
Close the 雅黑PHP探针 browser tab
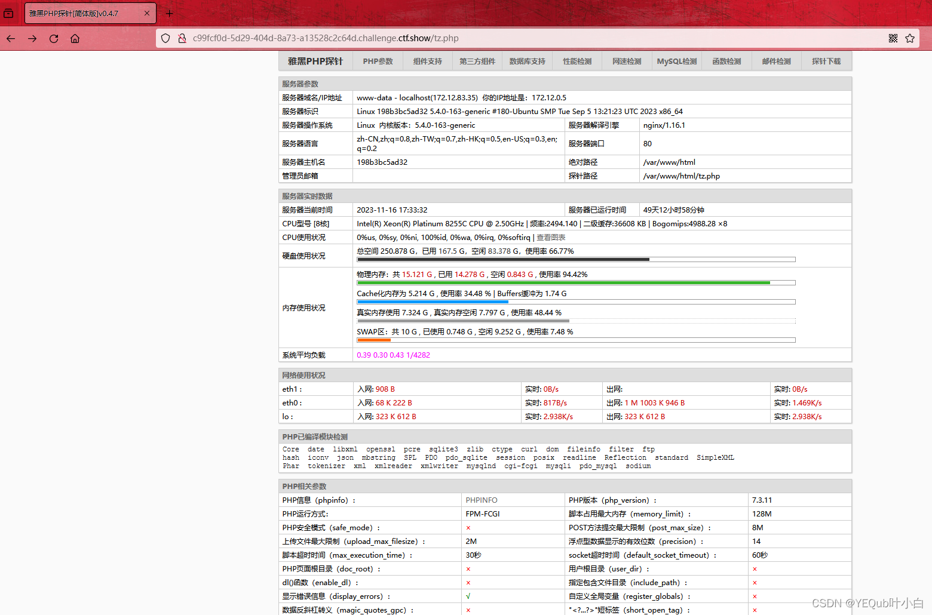pyautogui.click(x=147, y=13)
